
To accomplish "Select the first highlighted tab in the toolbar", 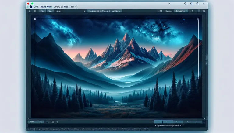I will 42,11.
